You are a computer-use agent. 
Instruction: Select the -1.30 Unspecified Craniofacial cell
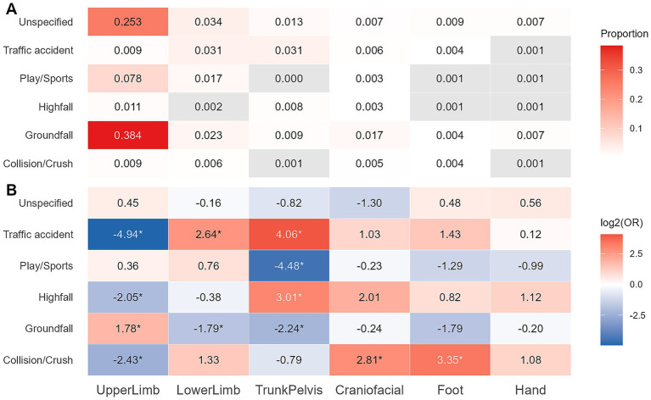(x=369, y=203)
